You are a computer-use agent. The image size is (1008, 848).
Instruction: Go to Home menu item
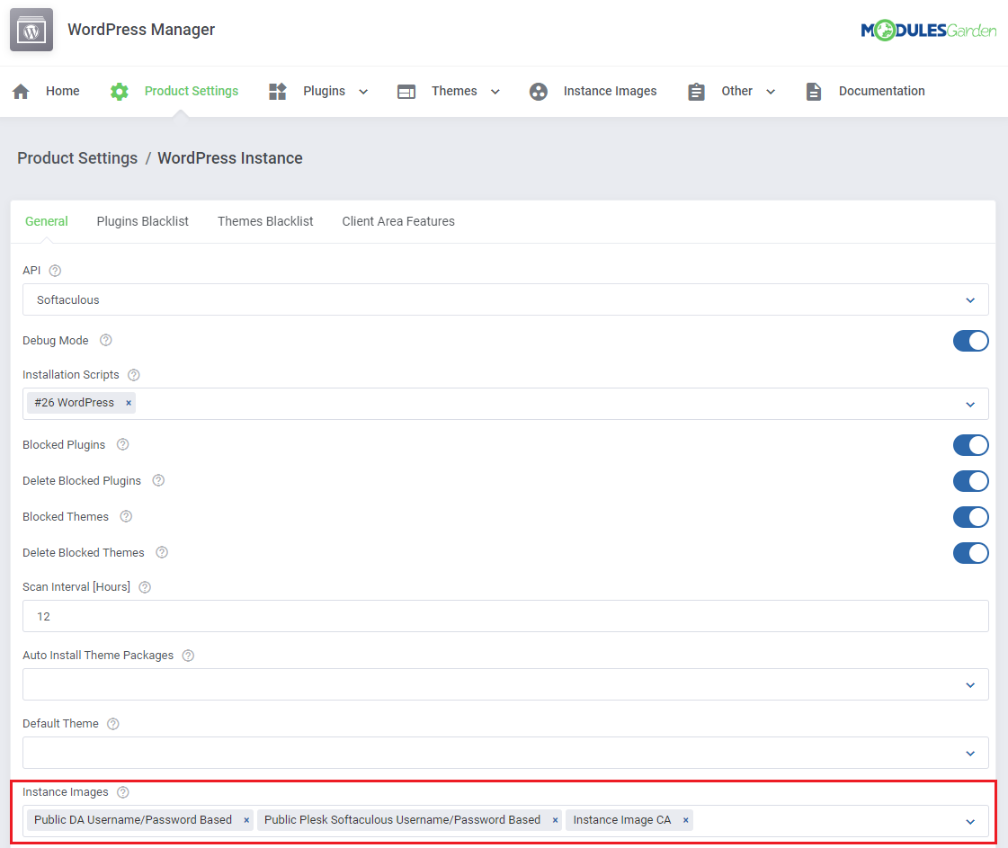click(x=62, y=92)
